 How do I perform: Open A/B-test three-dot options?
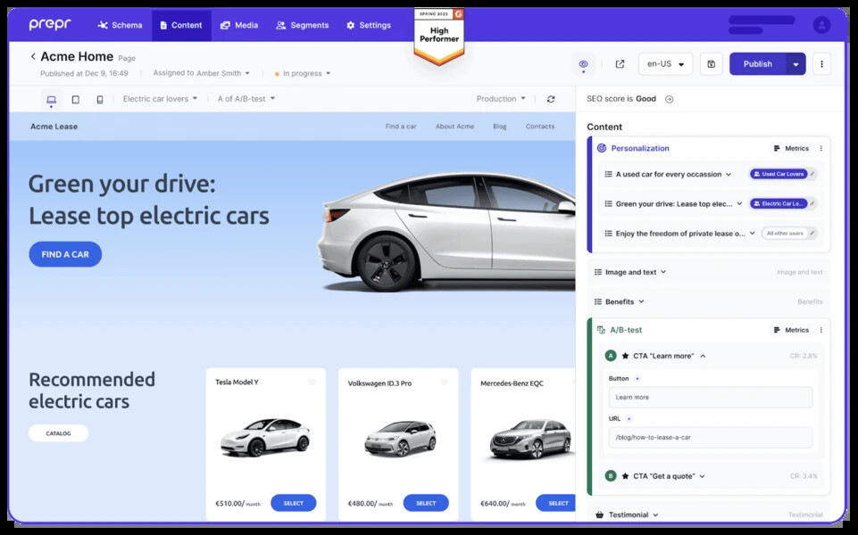click(x=821, y=330)
